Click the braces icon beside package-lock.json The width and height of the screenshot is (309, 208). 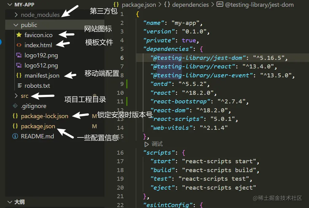click(x=15, y=116)
